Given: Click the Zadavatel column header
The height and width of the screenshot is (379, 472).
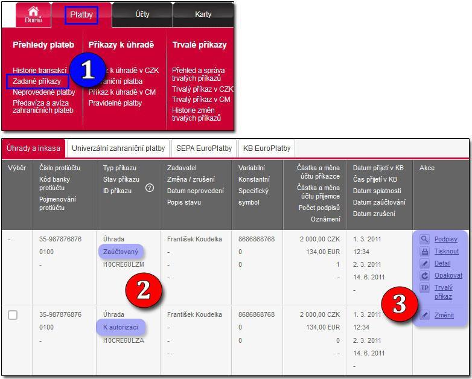Looking at the screenshot, I should 182,168.
